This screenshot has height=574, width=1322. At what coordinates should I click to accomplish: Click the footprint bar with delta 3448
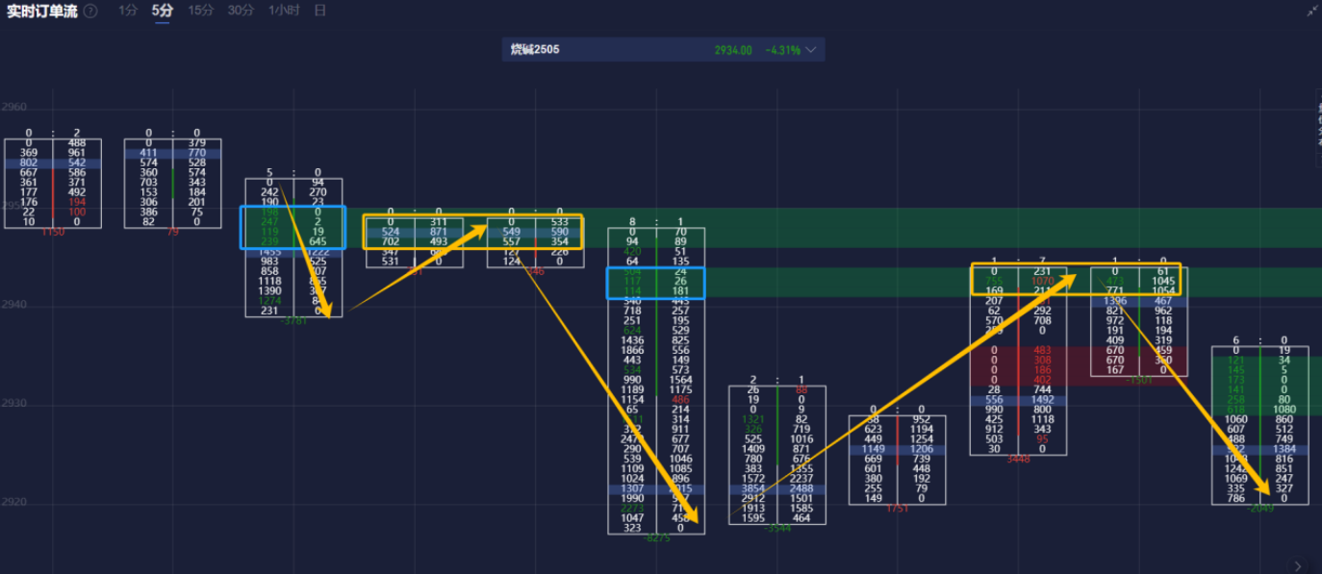coord(1018,365)
